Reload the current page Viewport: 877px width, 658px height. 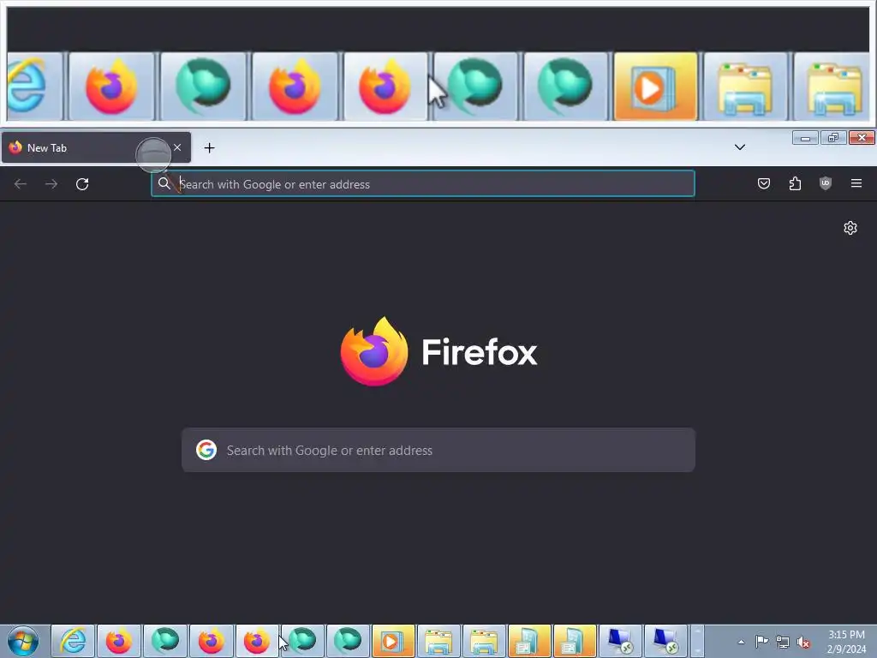pos(82,184)
